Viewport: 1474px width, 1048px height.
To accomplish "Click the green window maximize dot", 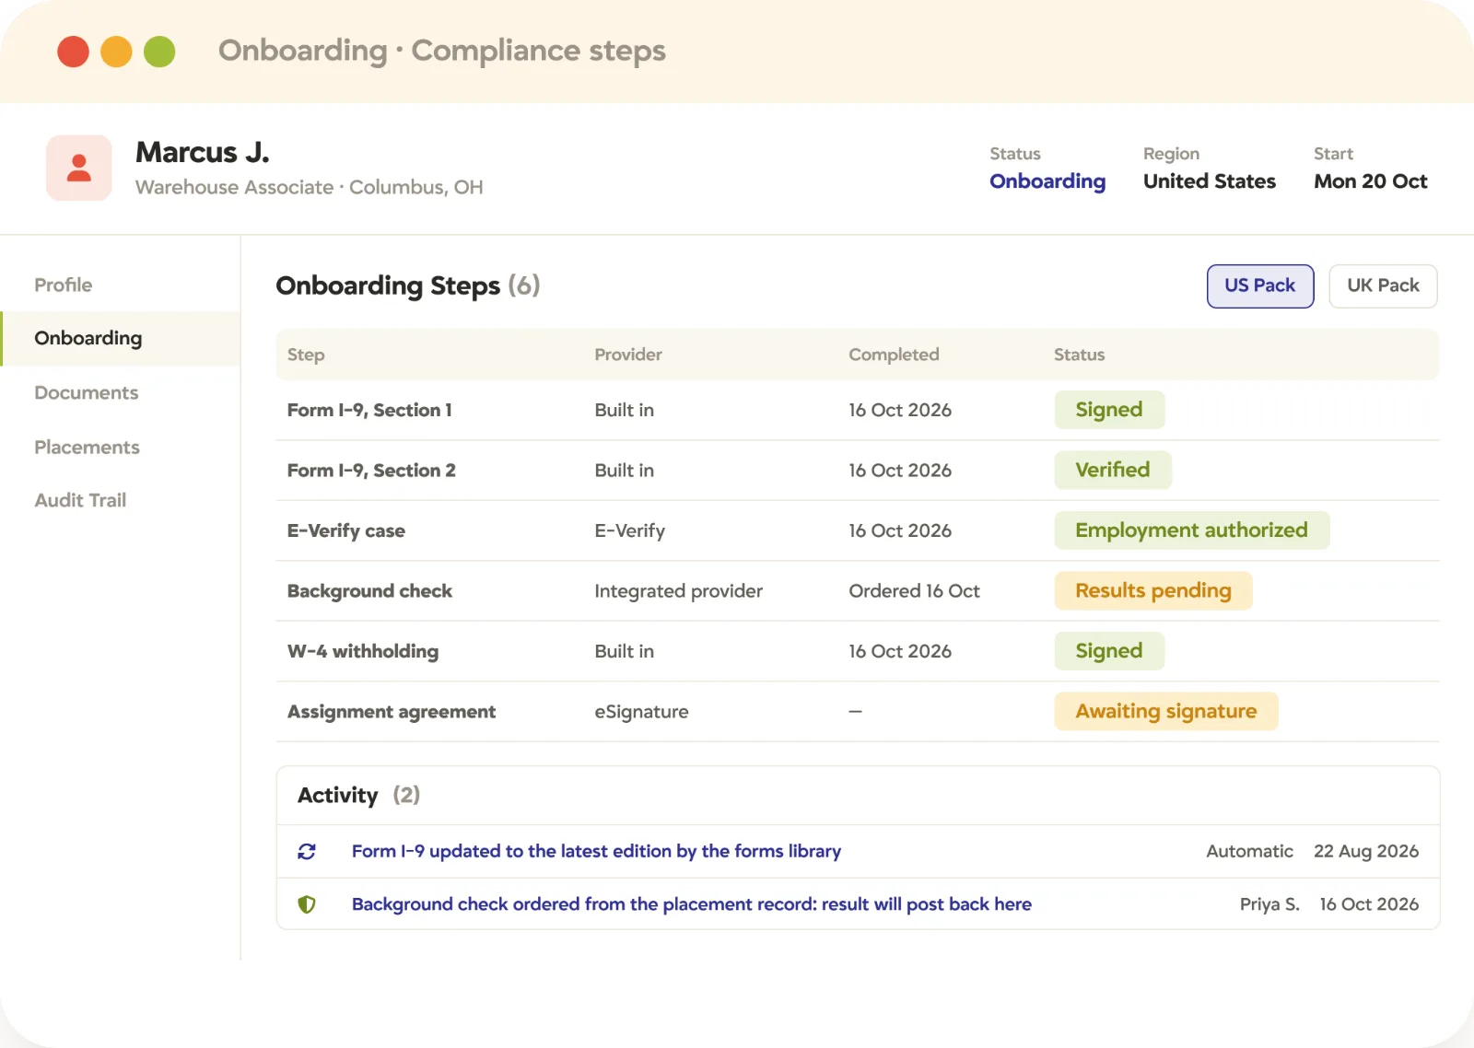I will tap(159, 52).
